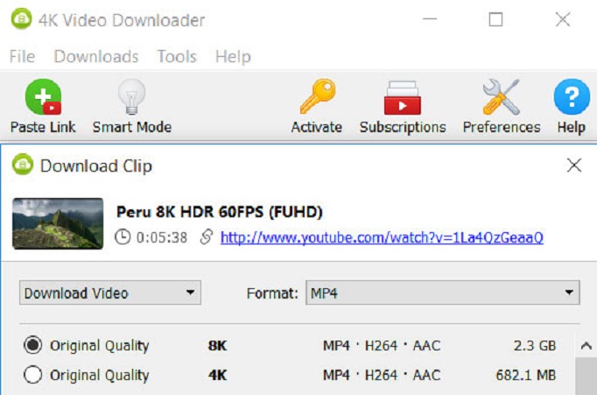Click the 0:05:38 duration text

(162, 237)
